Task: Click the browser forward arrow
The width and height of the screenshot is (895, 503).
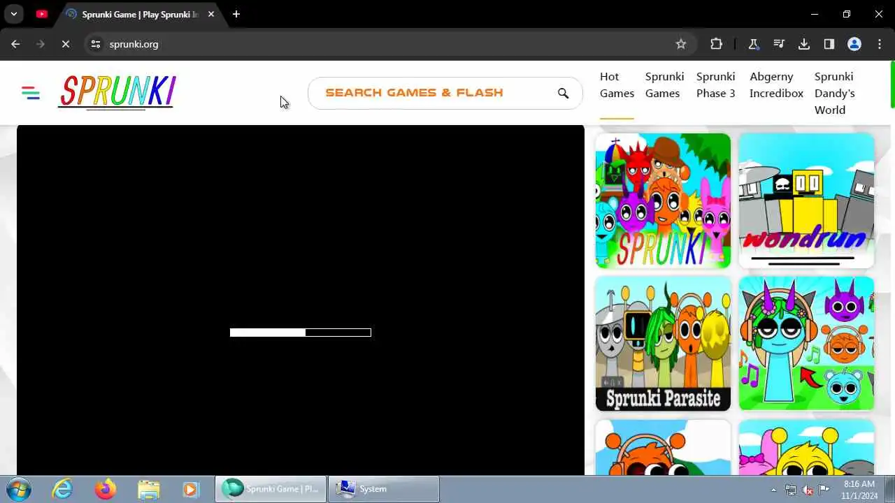Action: point(40,44)
